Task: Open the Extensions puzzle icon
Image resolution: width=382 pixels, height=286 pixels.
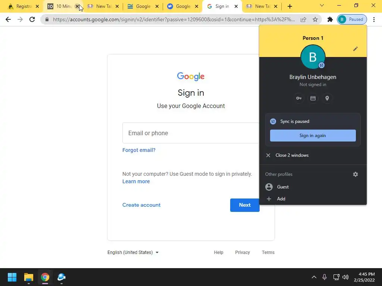Action: tap(330, 19)
